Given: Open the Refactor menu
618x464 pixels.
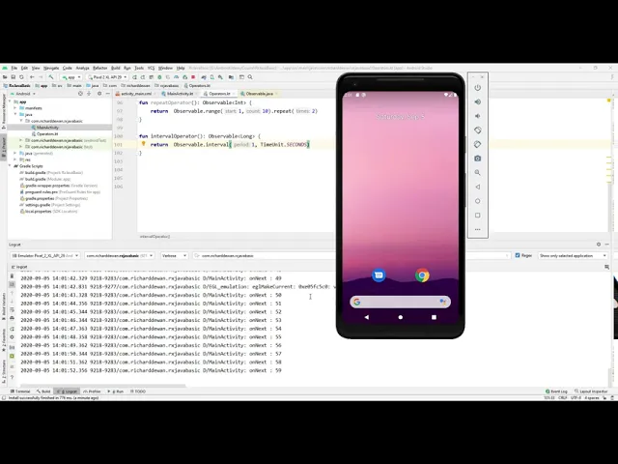Looking at the screenshot, I should (x=99, y=68).
